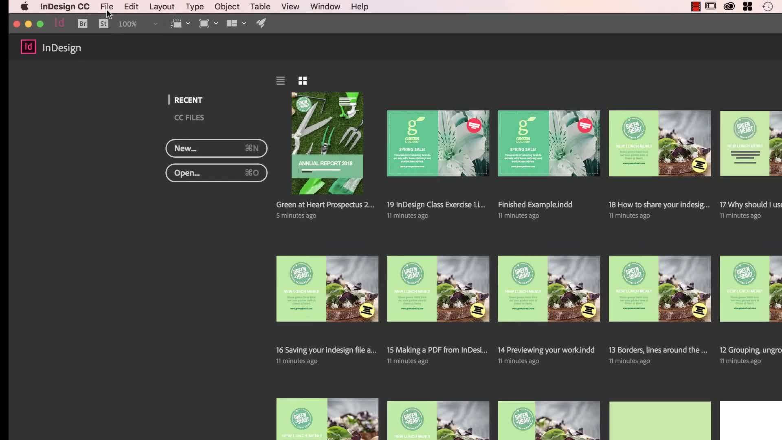782x440 pixels.
Task: Open the Help menu
Action: [360, 7]
